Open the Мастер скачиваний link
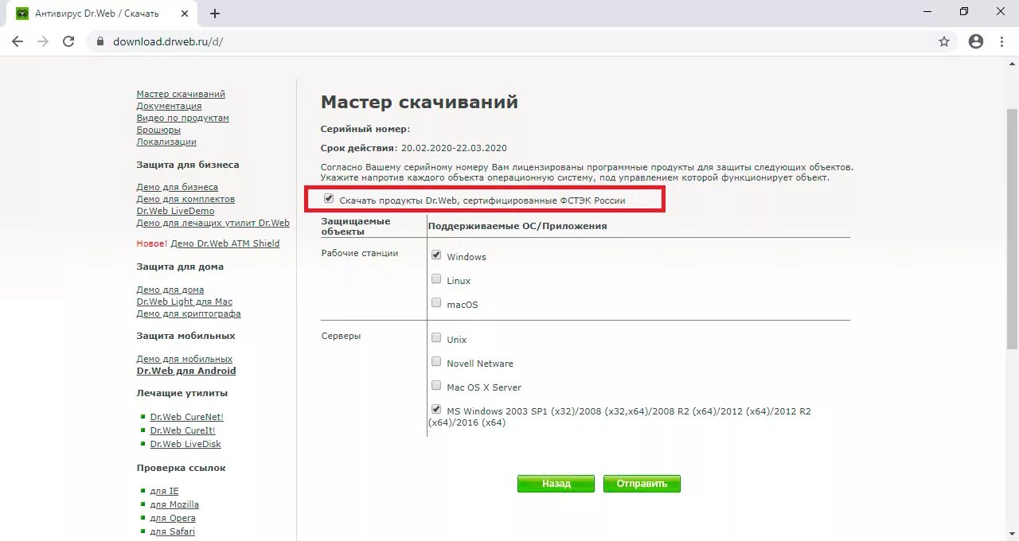 click(x=181, y=94)
